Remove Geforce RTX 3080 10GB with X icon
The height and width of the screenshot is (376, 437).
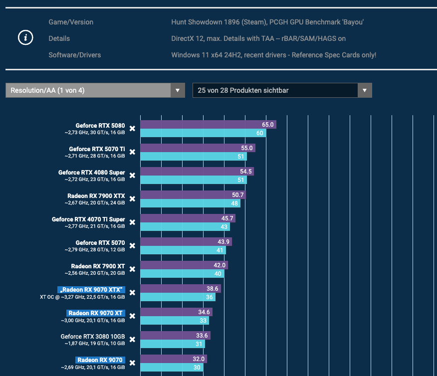(x=132, y=339)
